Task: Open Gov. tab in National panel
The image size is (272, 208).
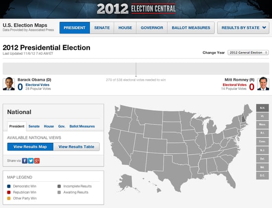Action: (62, 126)
